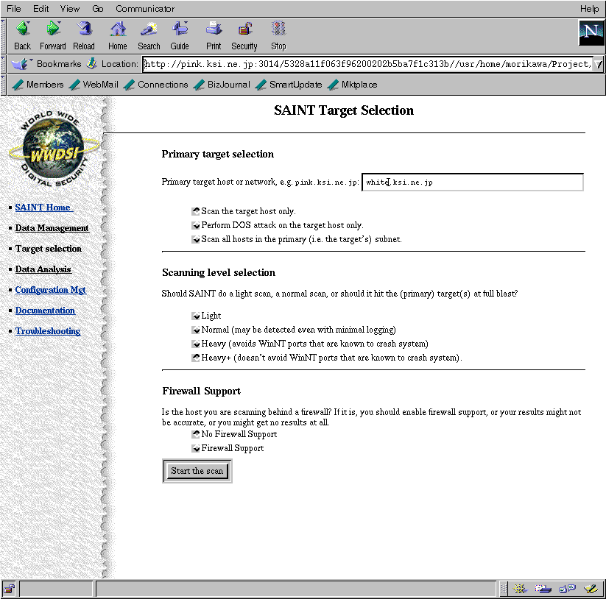This screenshot has width=606, height=599.
Task: Open the Documentation link
Action: pos(45,311)
